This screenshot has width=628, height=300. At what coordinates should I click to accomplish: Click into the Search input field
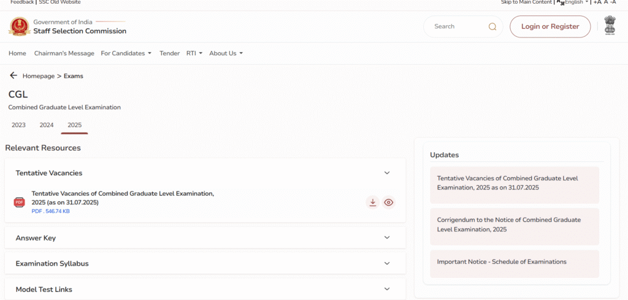pos(457,26)
